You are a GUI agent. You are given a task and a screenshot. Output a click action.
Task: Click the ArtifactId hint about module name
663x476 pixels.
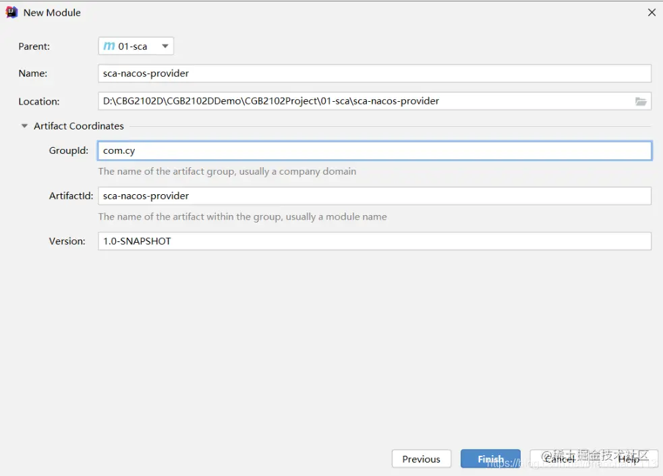[242, 217]
